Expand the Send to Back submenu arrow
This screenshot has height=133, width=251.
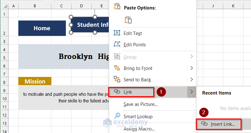(191, 79)
